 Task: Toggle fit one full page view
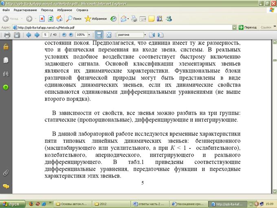pos(109,35)
